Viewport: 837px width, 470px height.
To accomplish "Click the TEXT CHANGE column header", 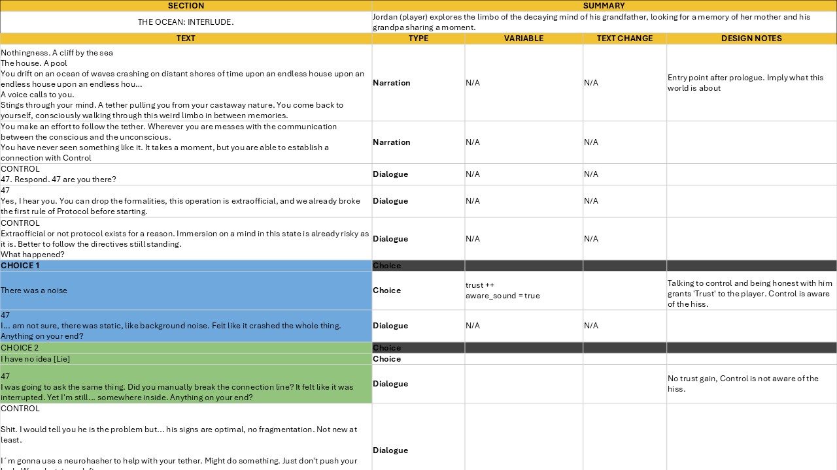I will [x=624, y=39].
